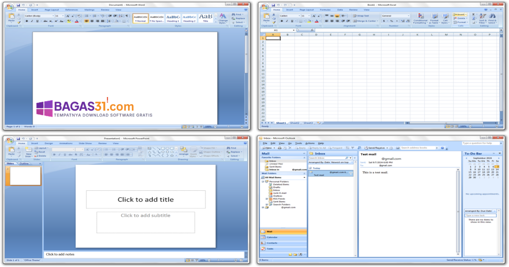This screenshot has height=267, width=509.
Task: Open Cell Styles in Excel
Action: [x=445, y=19]
